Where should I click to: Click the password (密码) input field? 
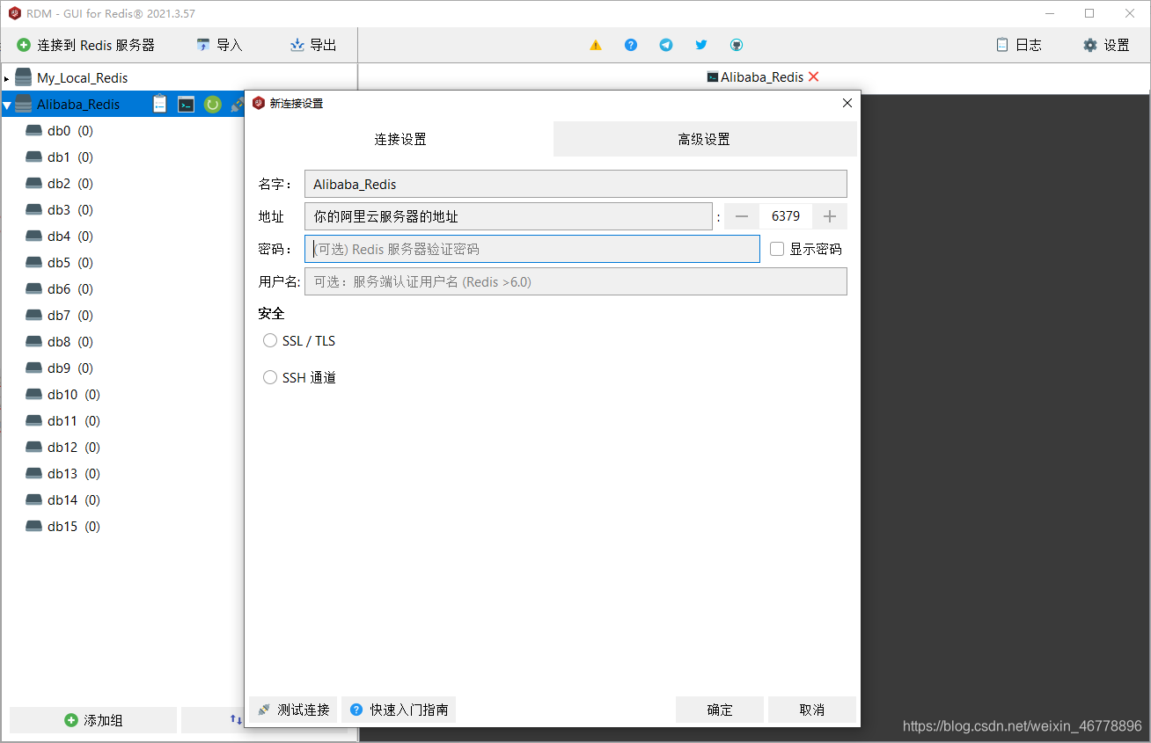coord(532,249)
